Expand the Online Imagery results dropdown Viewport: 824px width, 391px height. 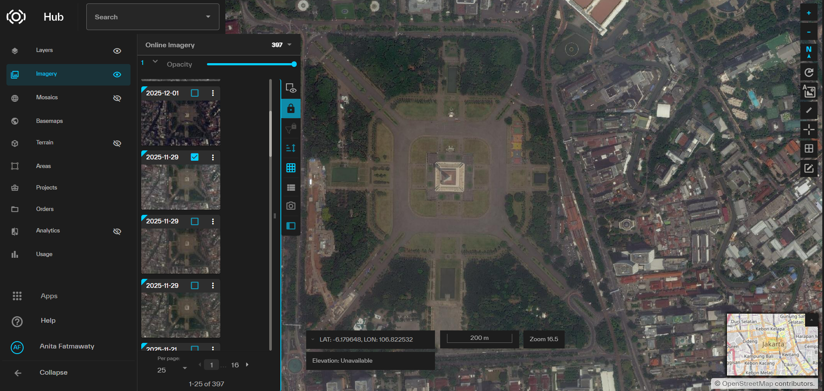tap(290, 45)
